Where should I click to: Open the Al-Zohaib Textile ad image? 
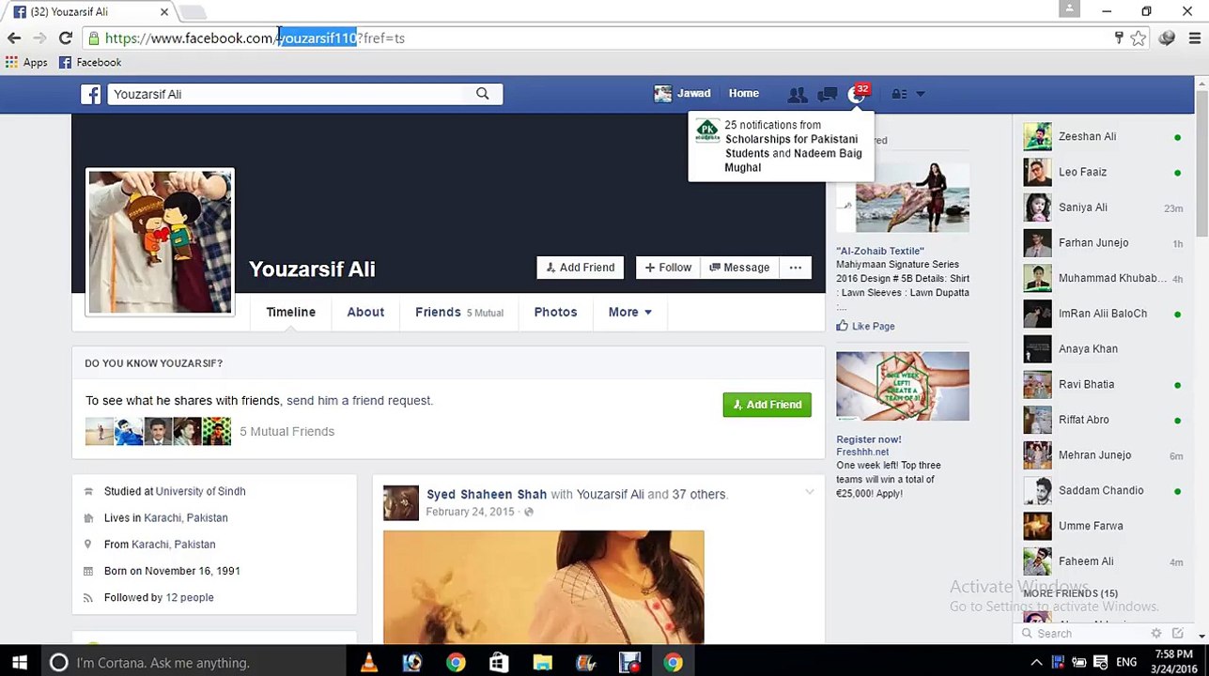click(903, 197)
